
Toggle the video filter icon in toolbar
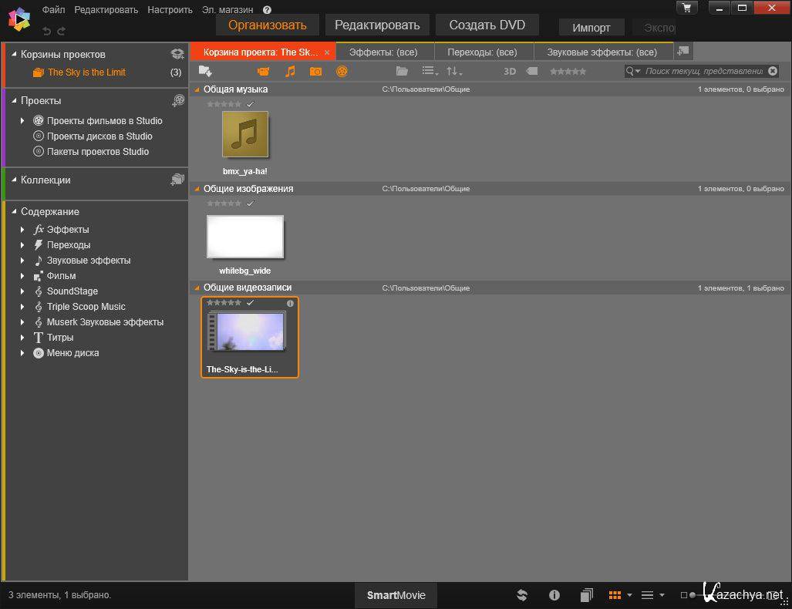point(264,71)
